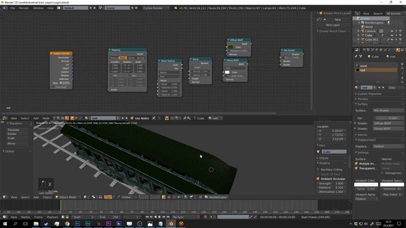Select World in the outliner

[369, 27]
